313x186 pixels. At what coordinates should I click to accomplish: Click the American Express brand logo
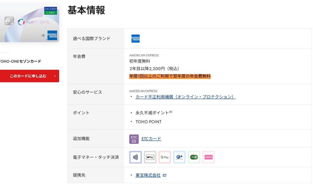coord(135,39)
